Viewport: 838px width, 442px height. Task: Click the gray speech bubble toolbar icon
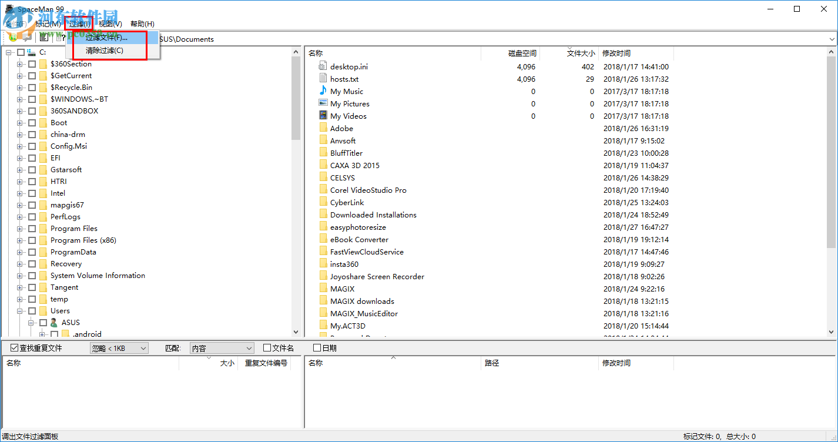tap(26, 38)
